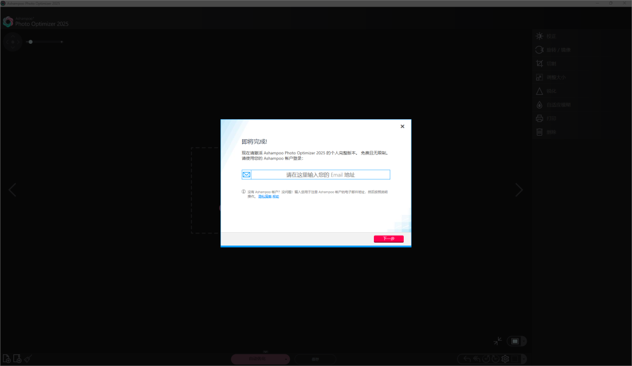
Task: Click the info icon beside account note
Action: coord(243,192)
